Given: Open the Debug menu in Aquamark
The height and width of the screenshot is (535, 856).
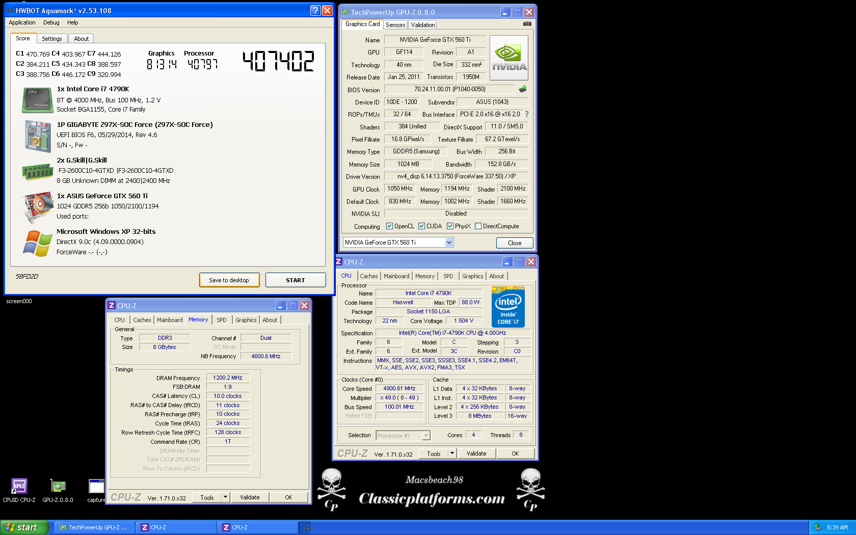Looking at the screenshot, I should [x=51, y=22].
